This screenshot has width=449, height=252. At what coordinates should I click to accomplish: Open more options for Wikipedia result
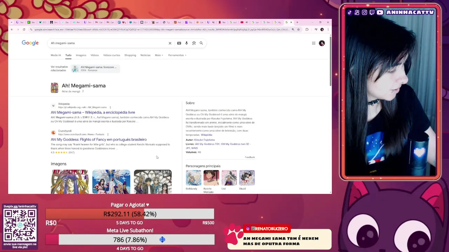point(110,107)
